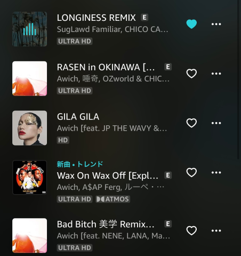Click the Wax On Wax Off album cover
Viewport: 241px width, 256px height.
[30, 178]
